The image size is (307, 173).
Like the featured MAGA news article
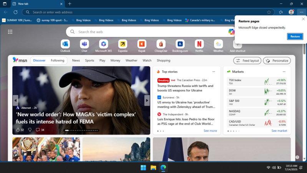(x=18, y=130)
